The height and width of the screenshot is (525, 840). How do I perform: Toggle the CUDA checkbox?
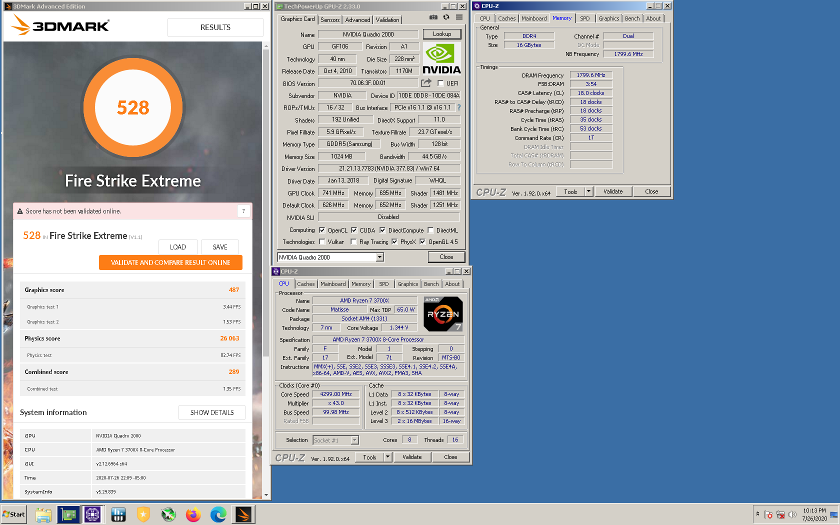click(x=354, y=230)
